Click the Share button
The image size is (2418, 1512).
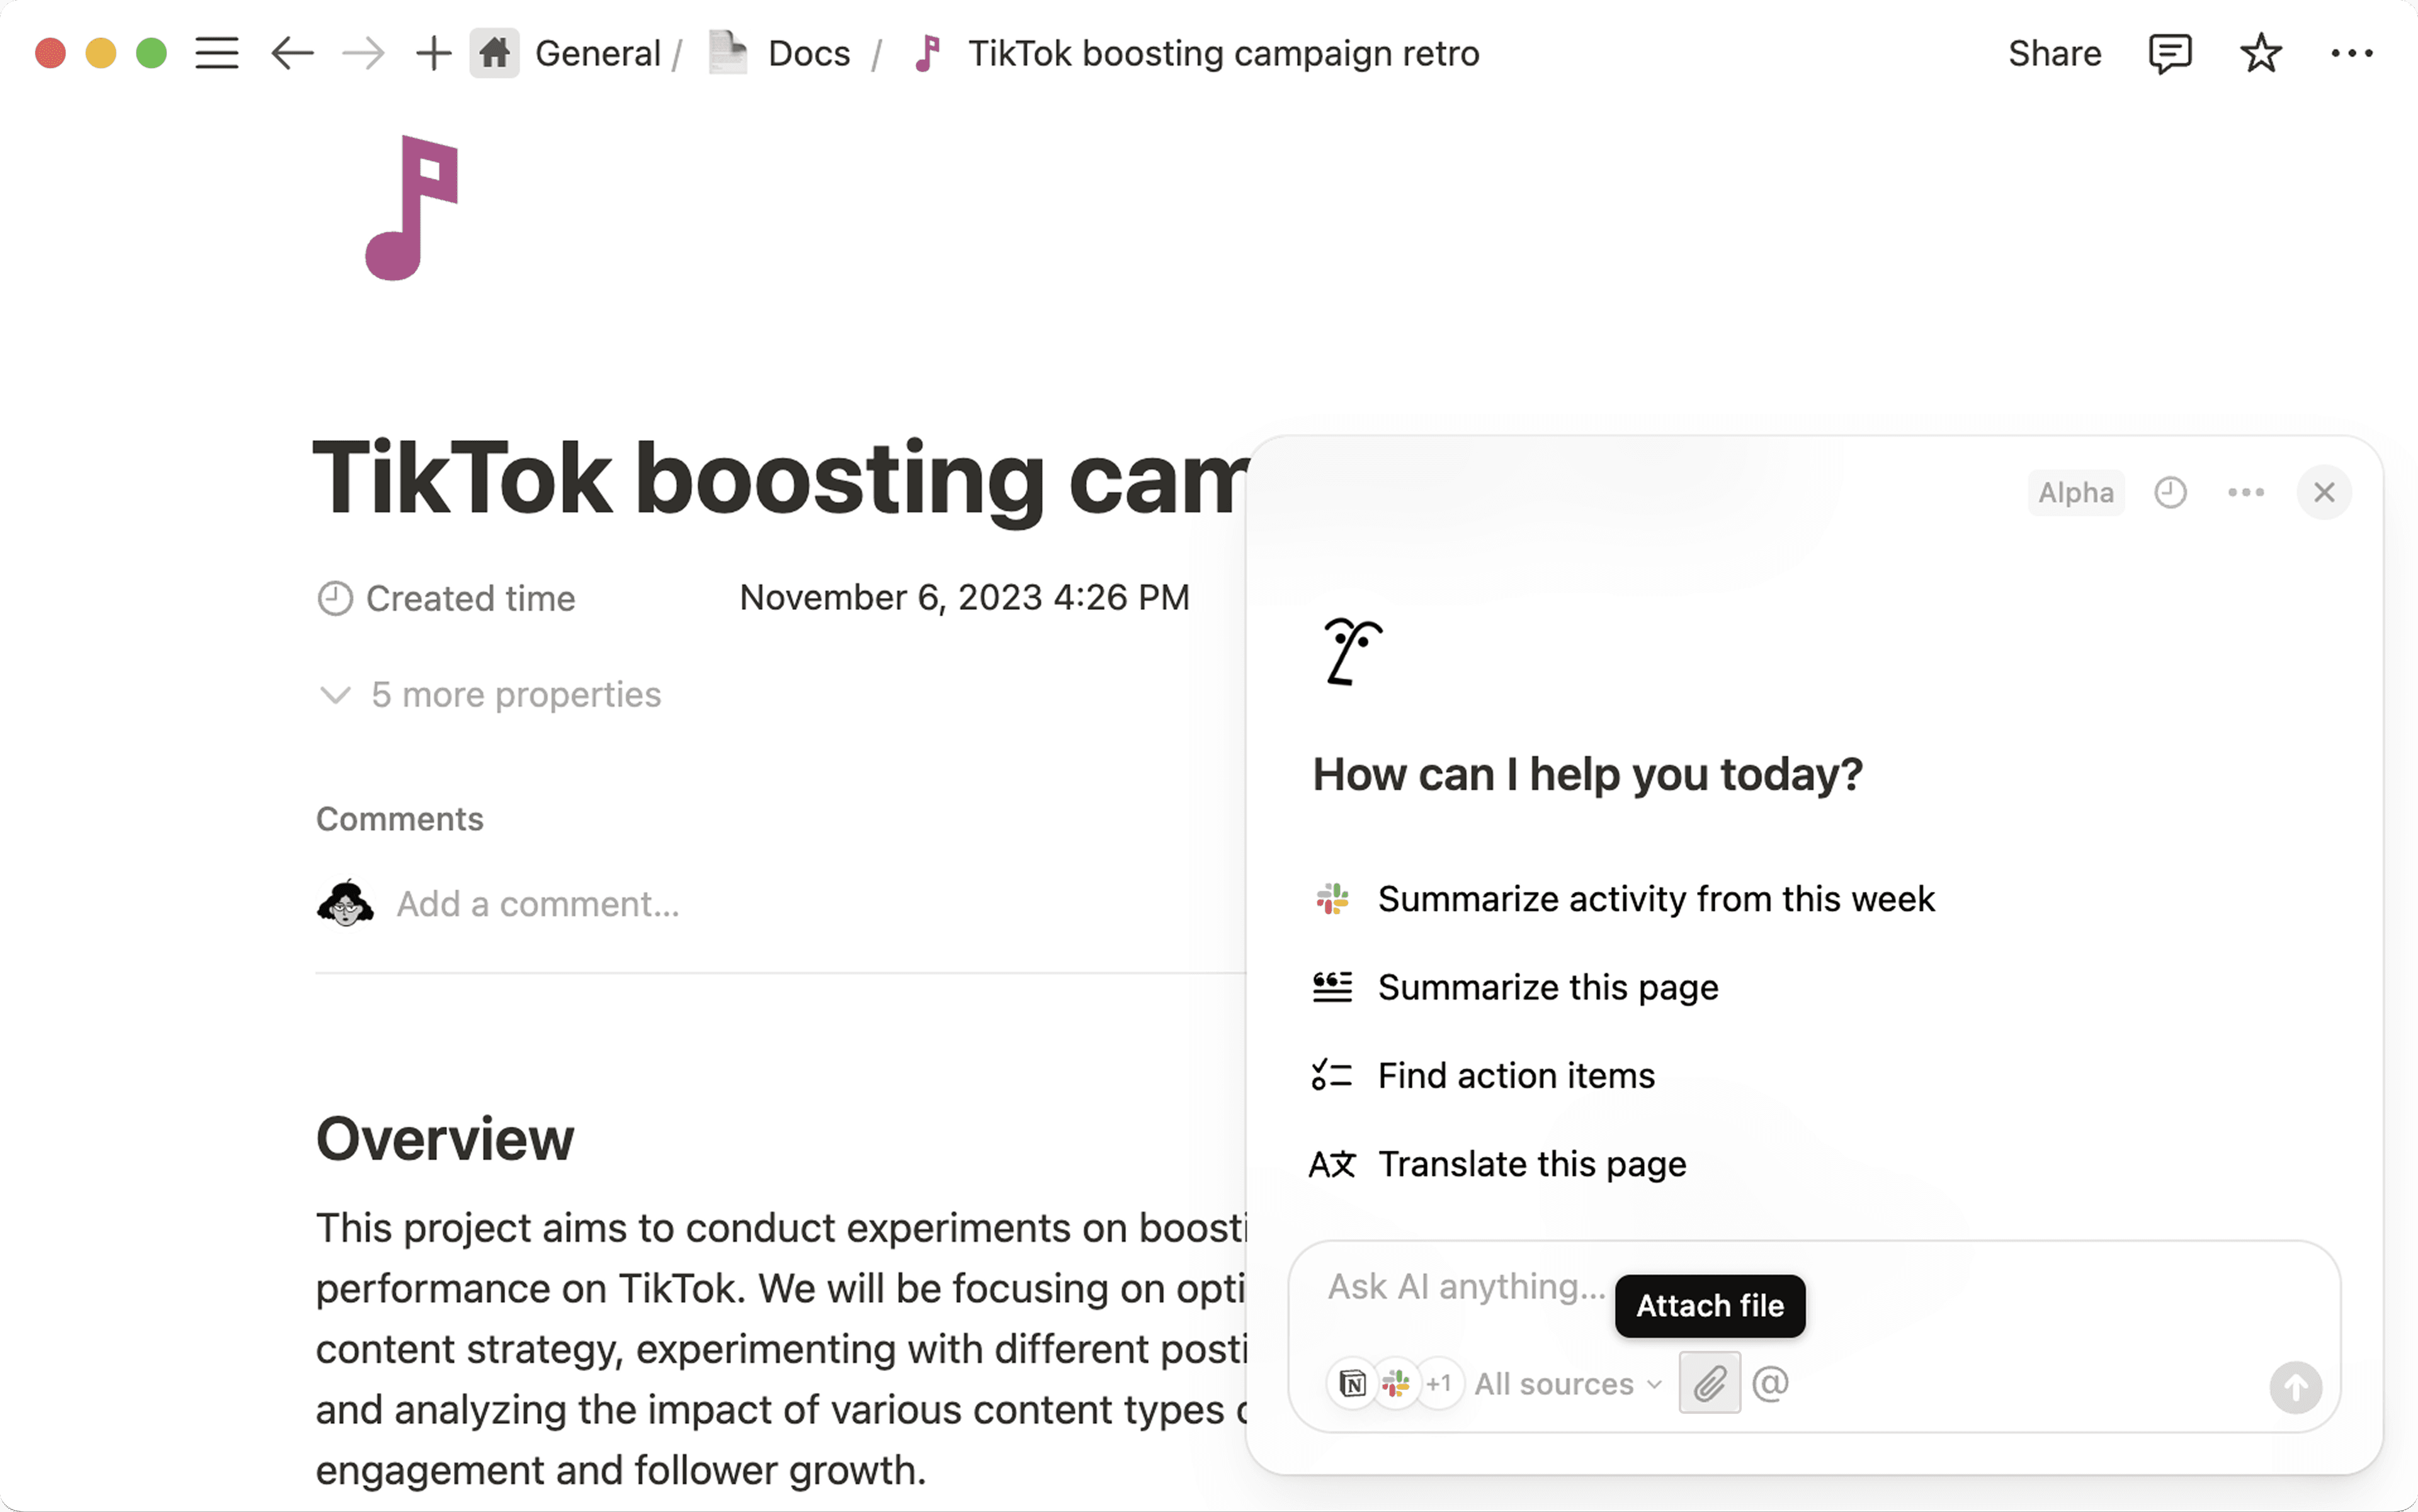point(2054,53)
